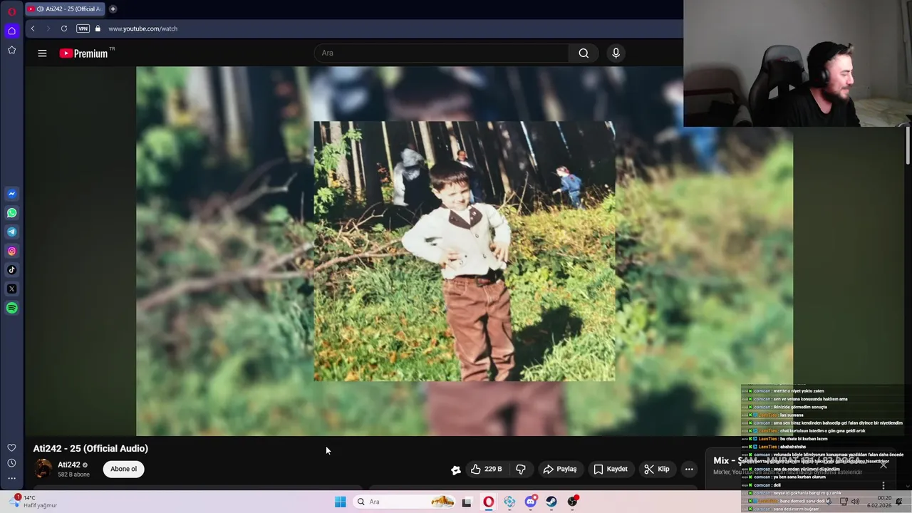Click the site security lock icon
Viewport: 912px width, 513px height.
[x=98, y=28]
